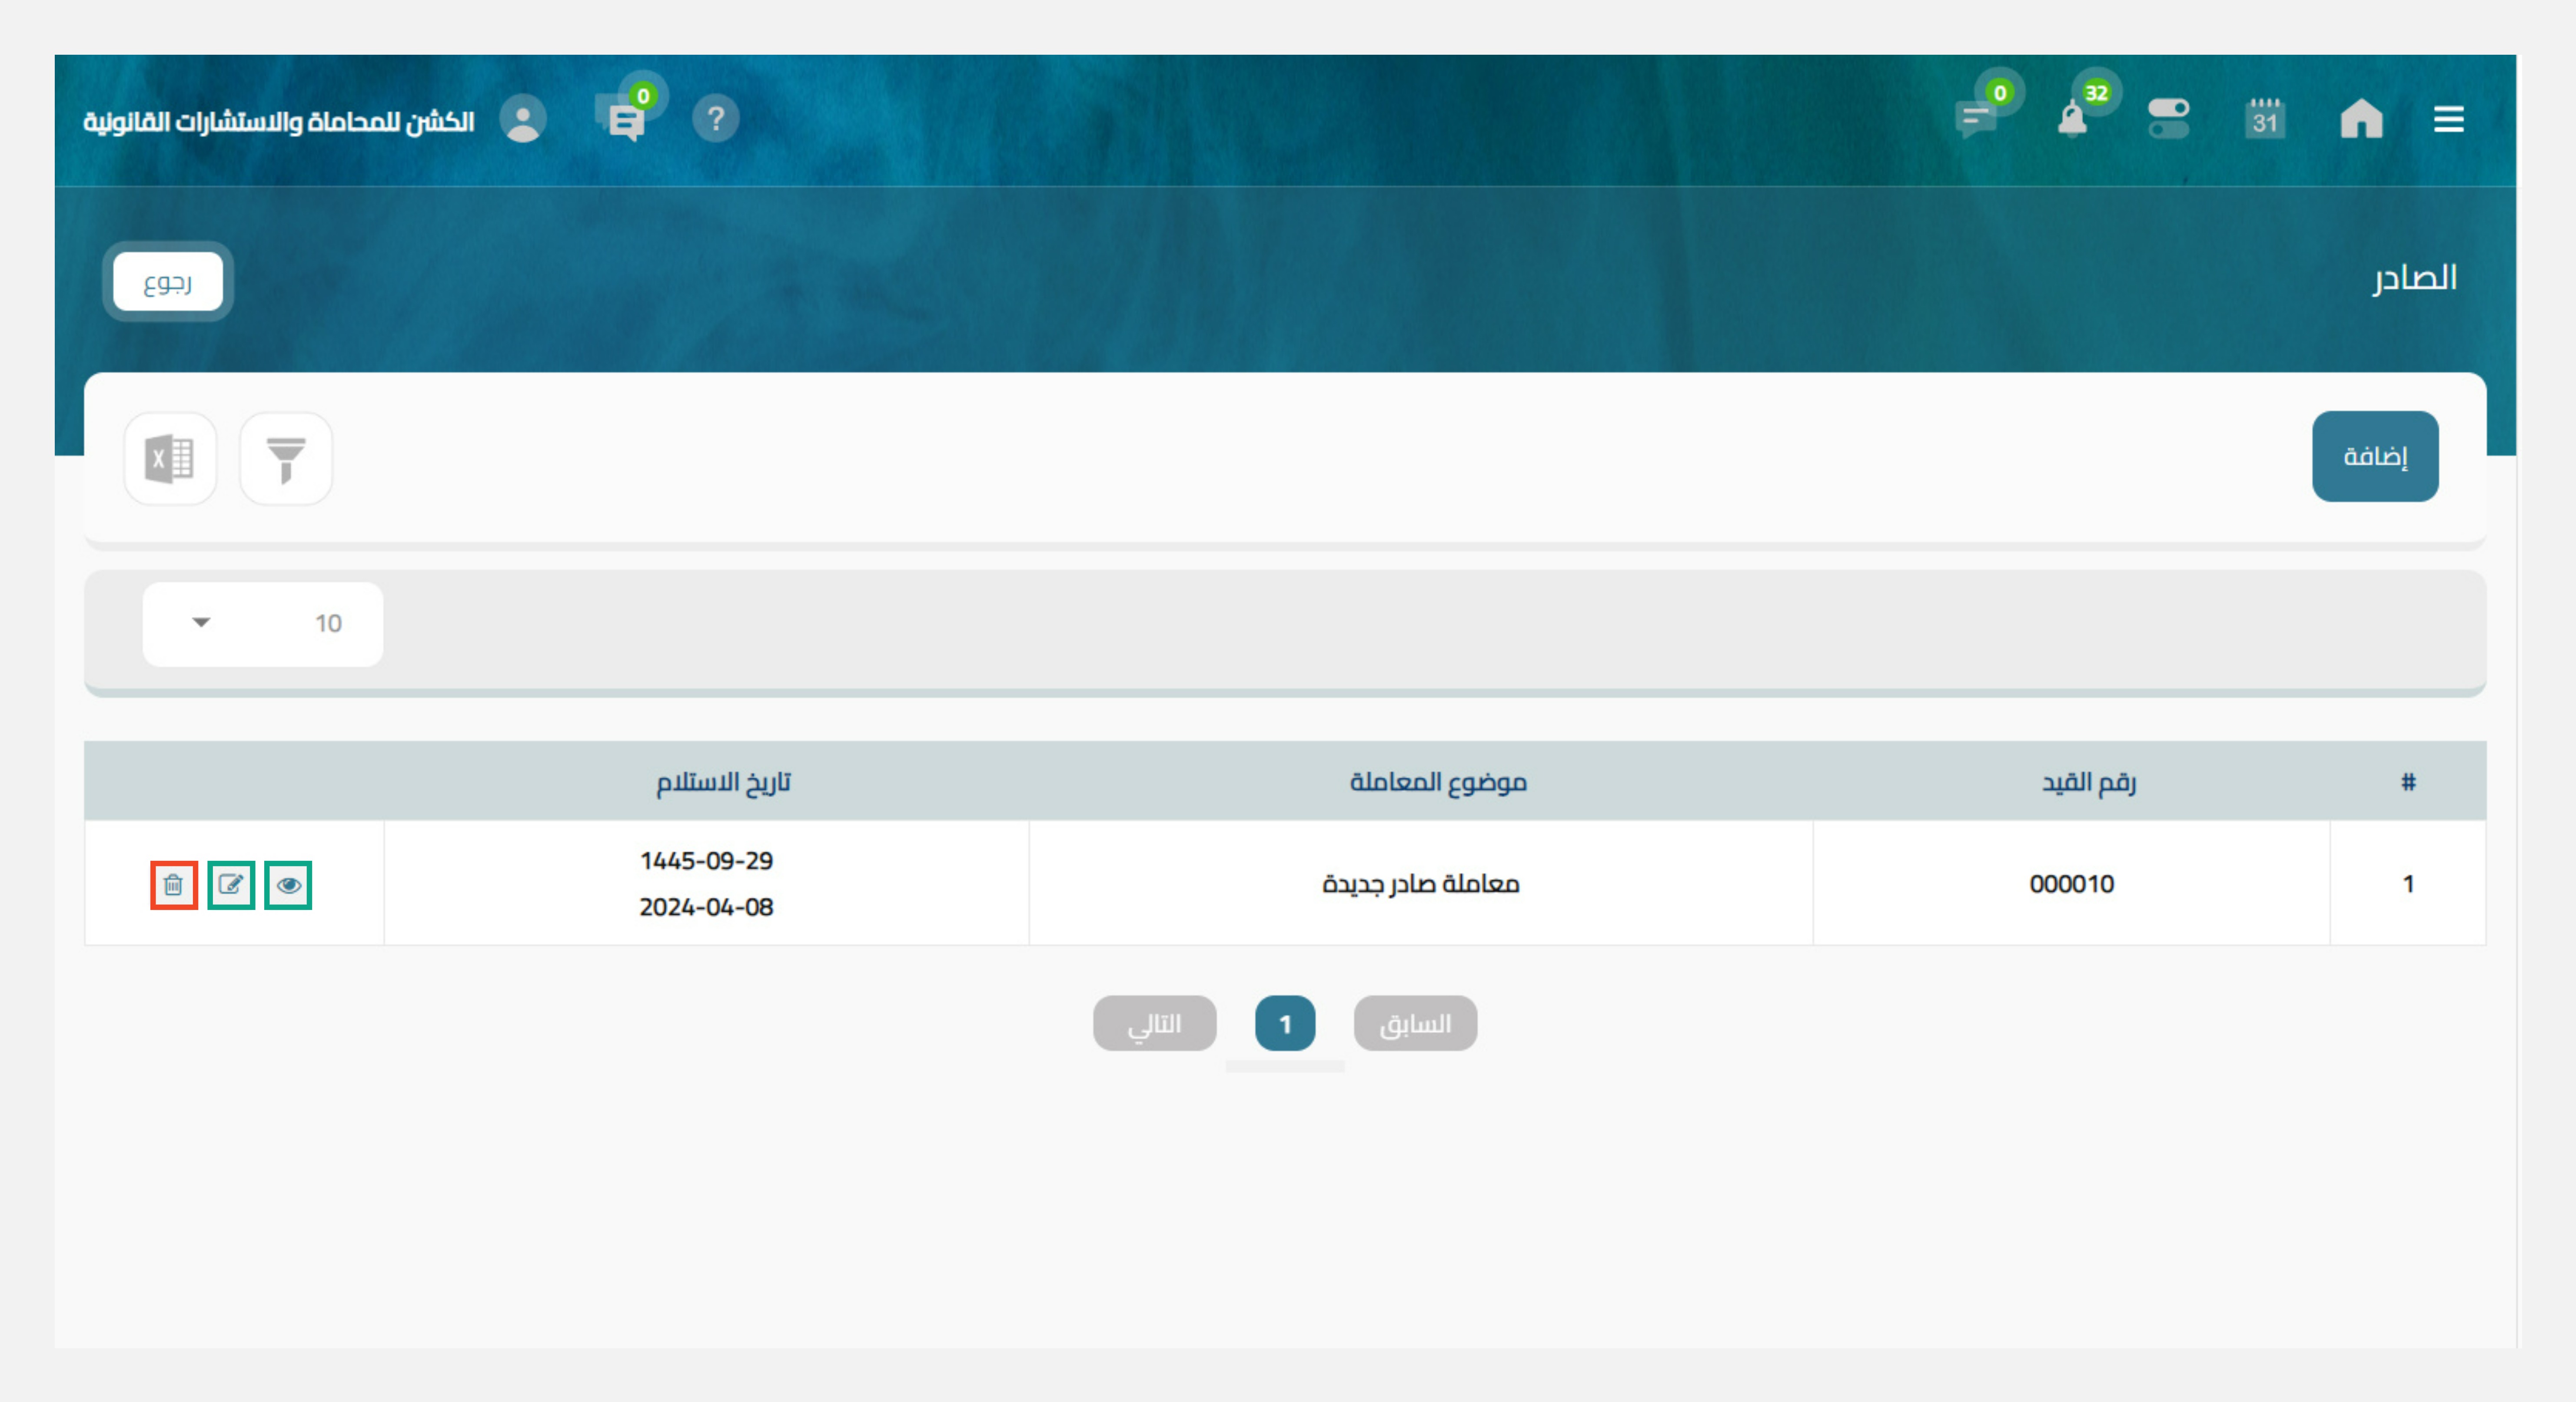View record 000010 with eye icon

(288, 884)
